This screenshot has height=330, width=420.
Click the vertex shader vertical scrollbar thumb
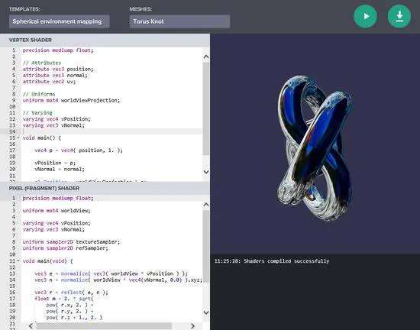pyautogui.click(x=206, y=108)
